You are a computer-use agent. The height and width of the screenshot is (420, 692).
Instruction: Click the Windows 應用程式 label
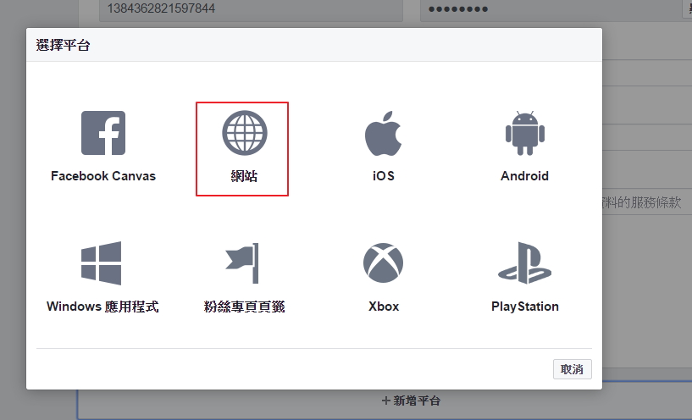click(x=102, y=307)
